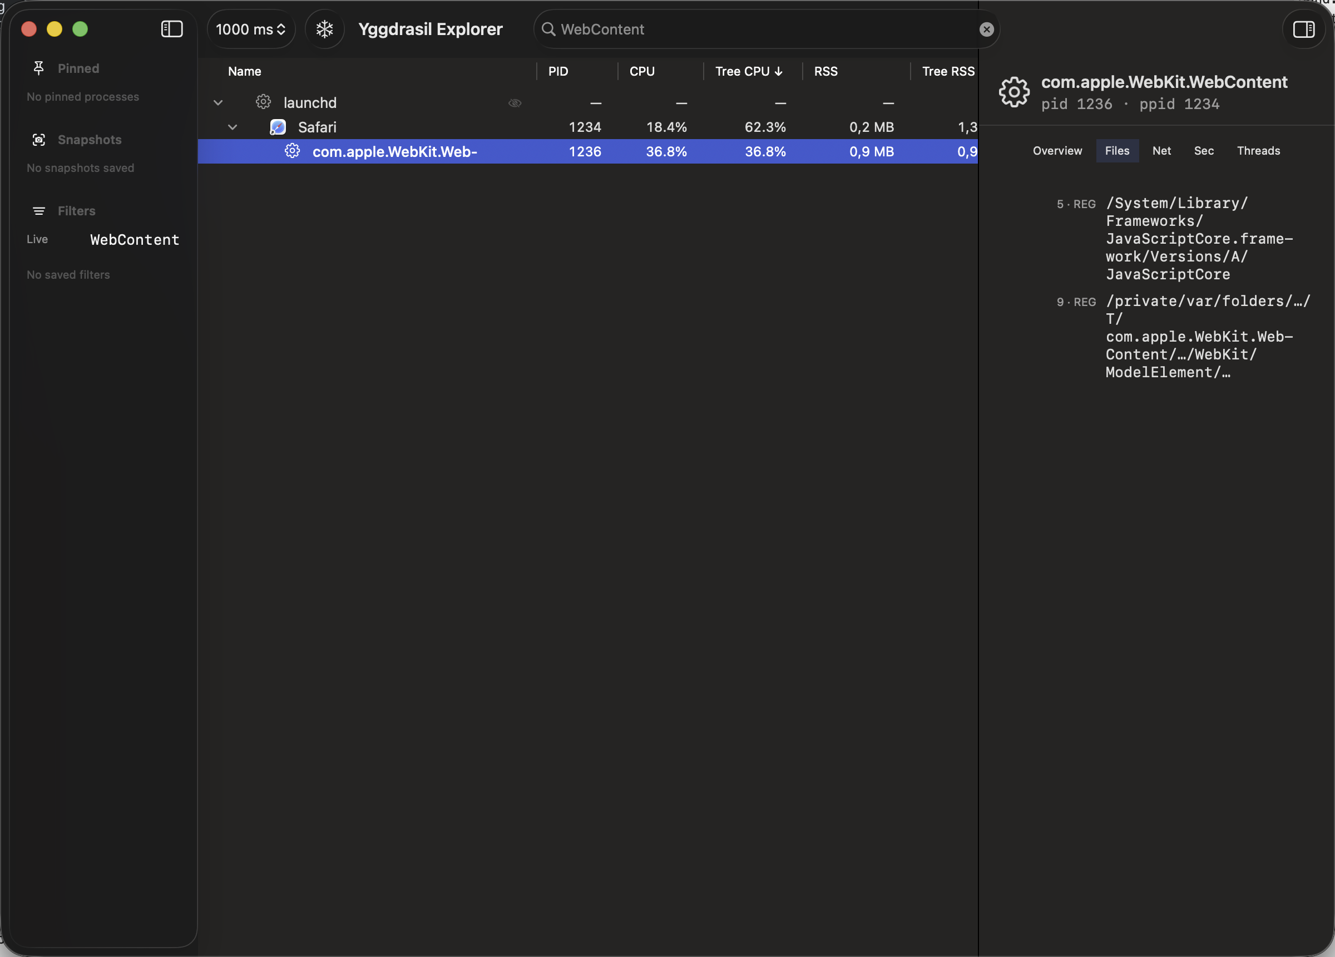Click the Filters lines icon
The image size is (1335, 957).
[39, 211]
